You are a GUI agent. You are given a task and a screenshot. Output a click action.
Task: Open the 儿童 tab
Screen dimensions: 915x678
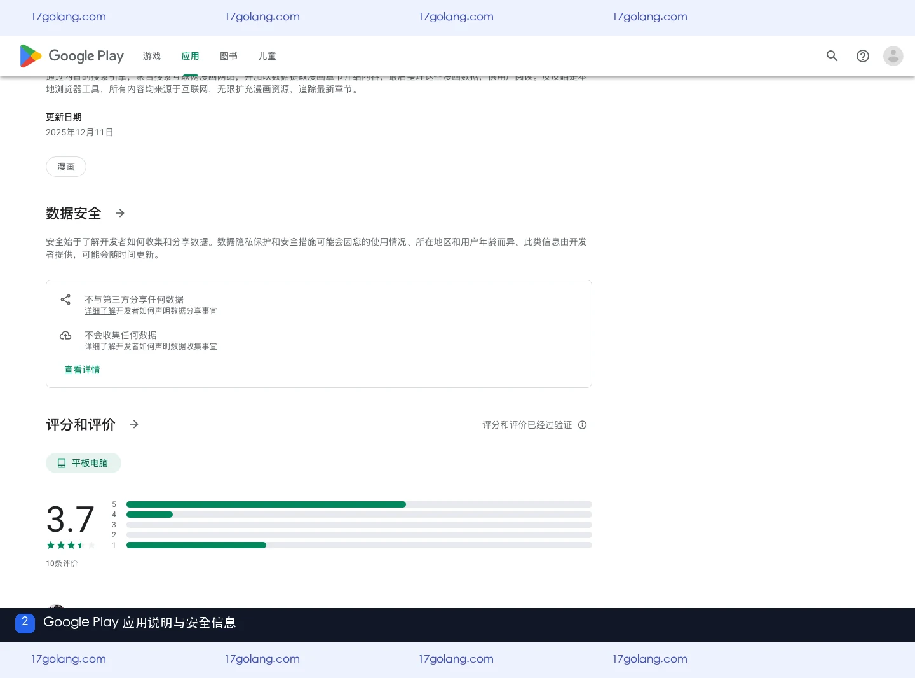[267, 56]
